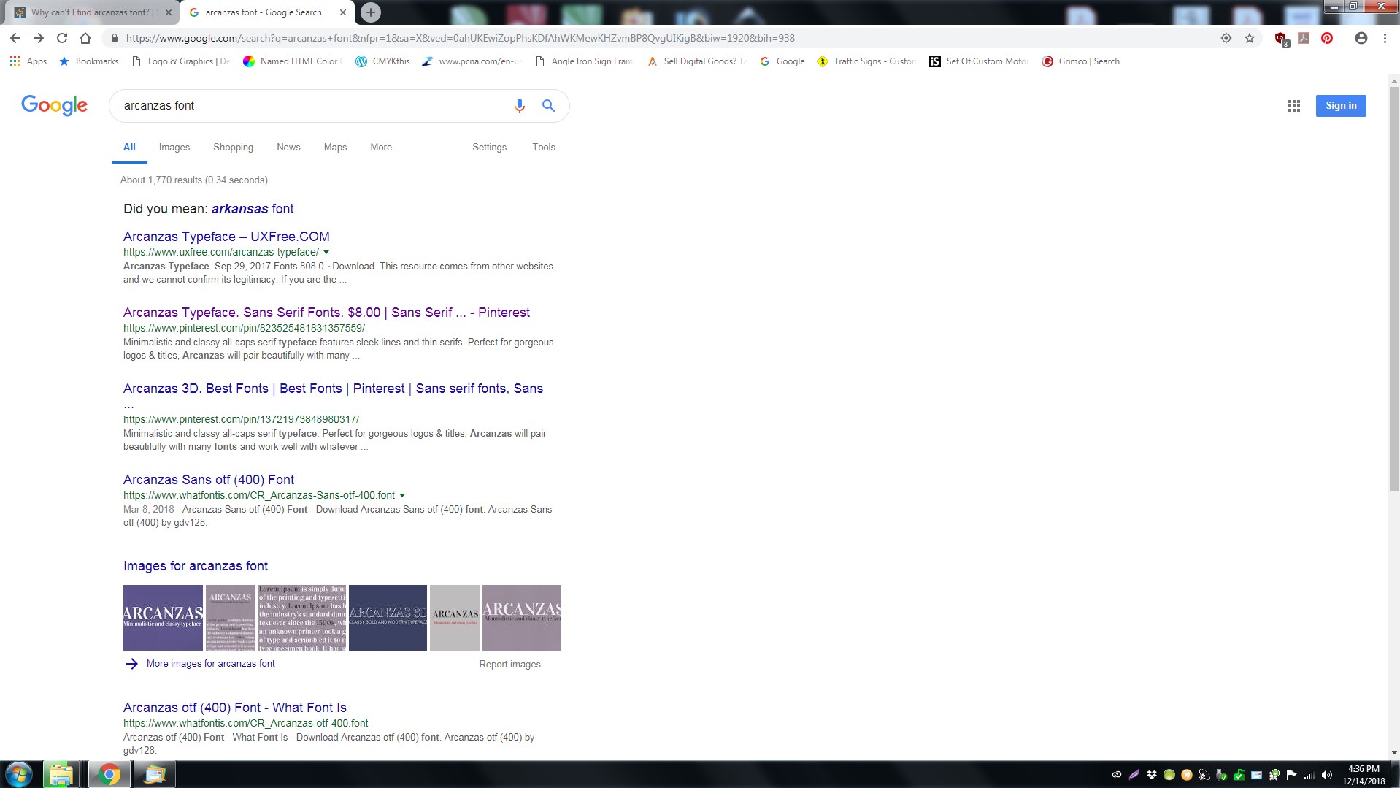
Task: Open the Google apps grid
Action: [x=1294, y=106]
